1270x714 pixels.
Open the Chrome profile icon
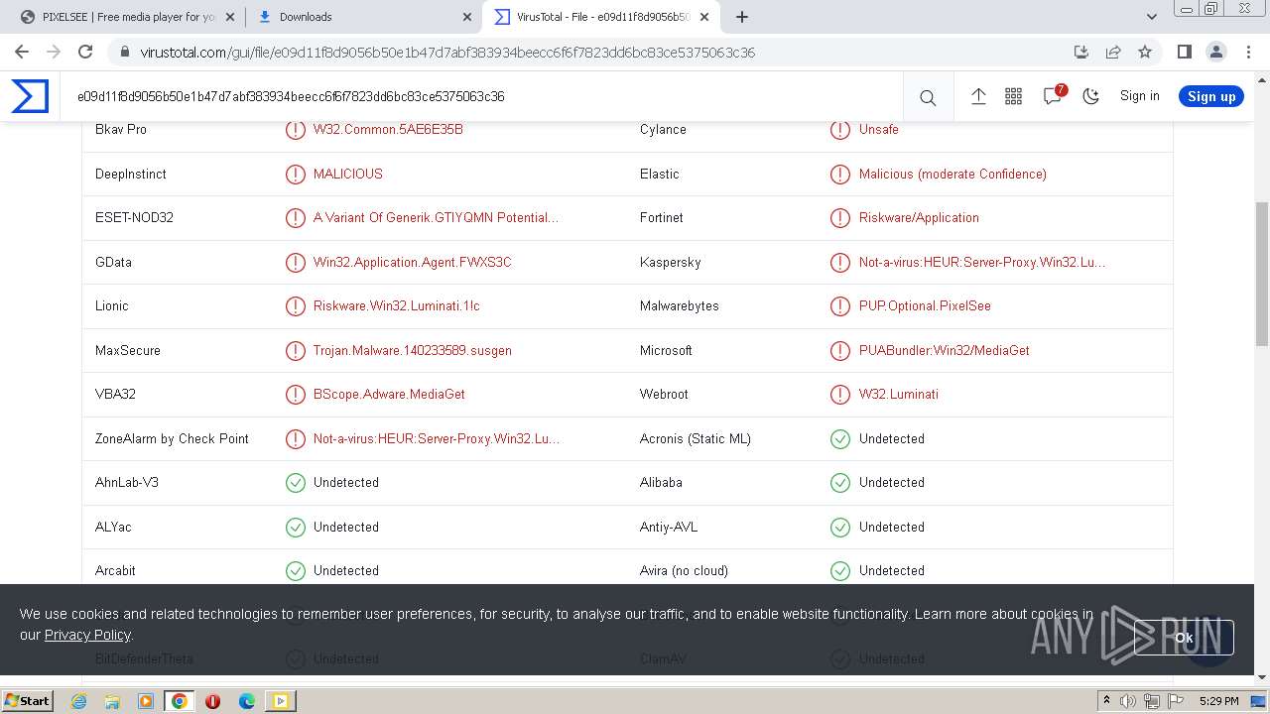(1216, 53)
